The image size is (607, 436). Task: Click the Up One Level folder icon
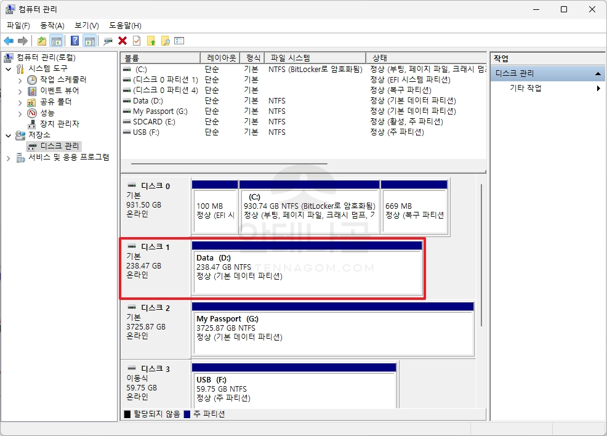click(x=41, y=41)
